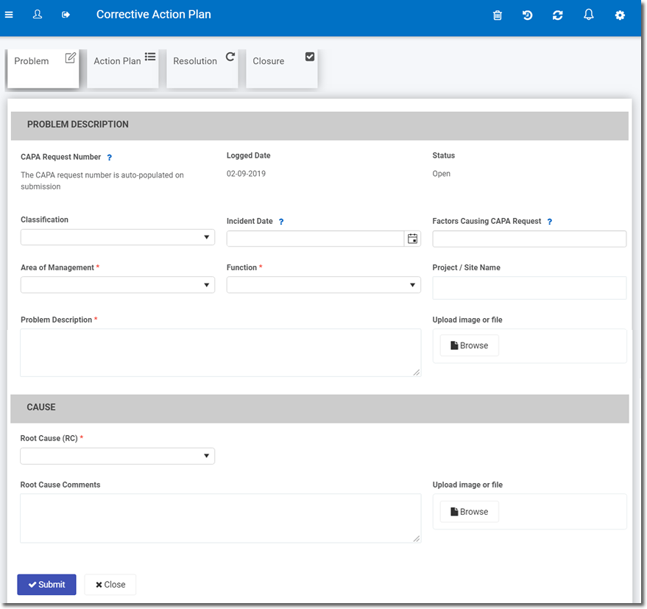Click the history revert icon
Image resolution: width=647 pixels, height=609 pixels.
pyautogui.click(x=528, y=15)
